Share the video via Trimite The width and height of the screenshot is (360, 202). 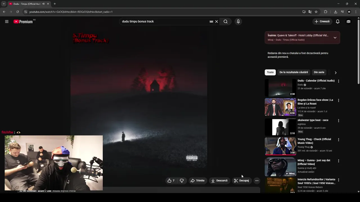(197, 181)
